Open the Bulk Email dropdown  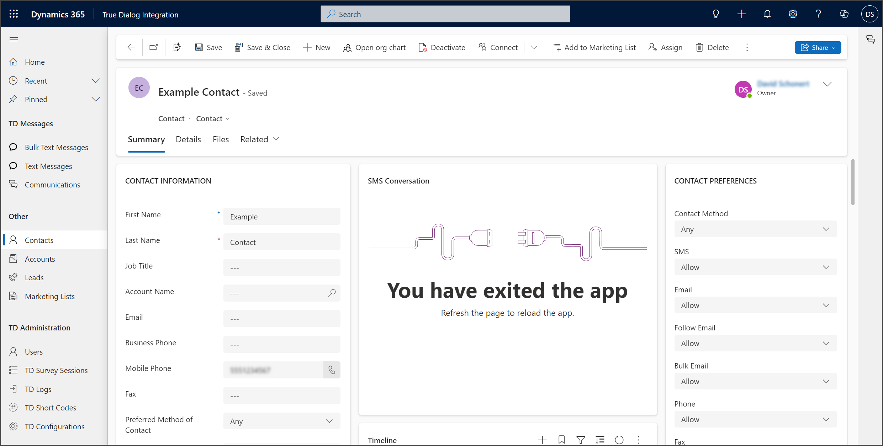(756, 381)
